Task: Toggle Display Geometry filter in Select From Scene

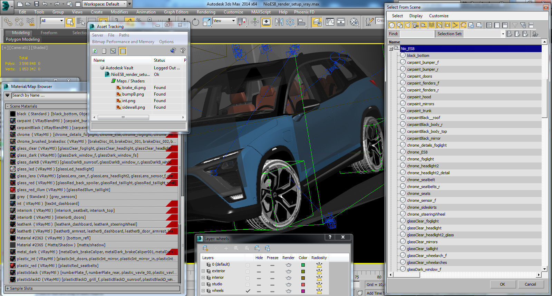Action: (391, 25)
